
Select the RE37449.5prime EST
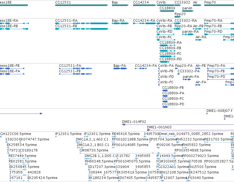(19, 159)
